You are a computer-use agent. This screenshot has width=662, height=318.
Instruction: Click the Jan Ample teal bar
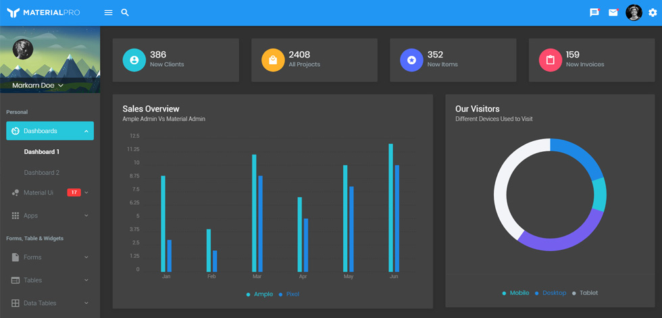pos(163,224)
